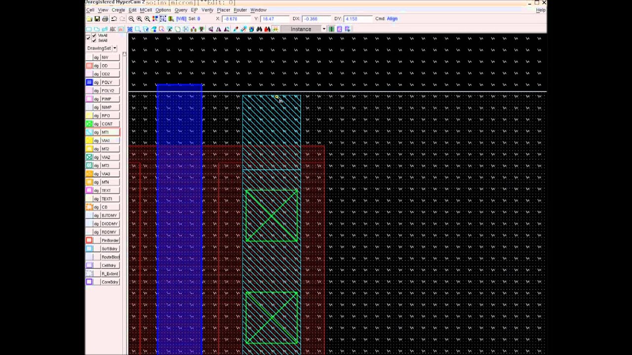Click the blue POLY color swatch
632x355 pixels.
tap(89, 82)
